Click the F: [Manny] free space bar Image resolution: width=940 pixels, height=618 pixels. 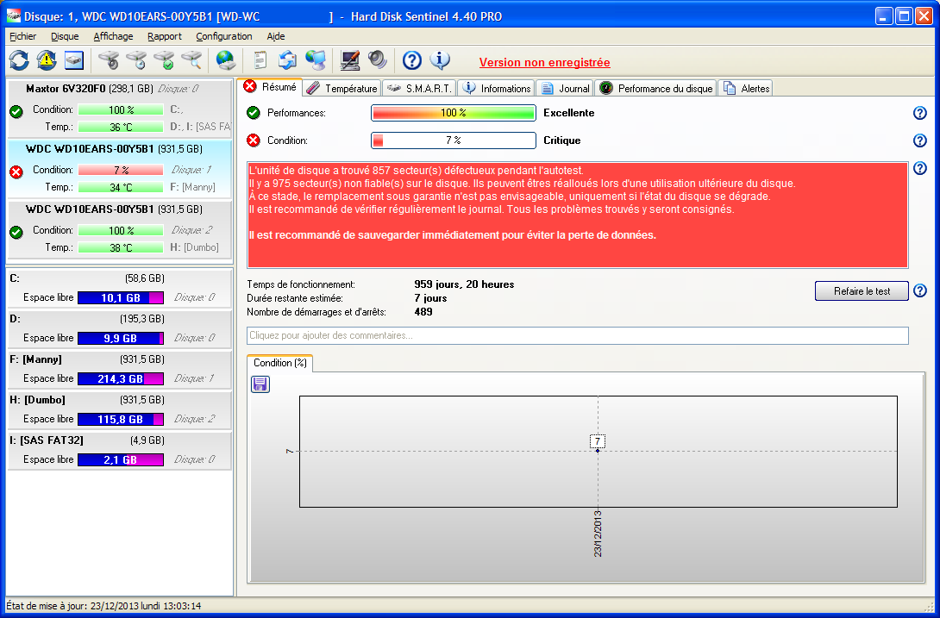point(121,379)
